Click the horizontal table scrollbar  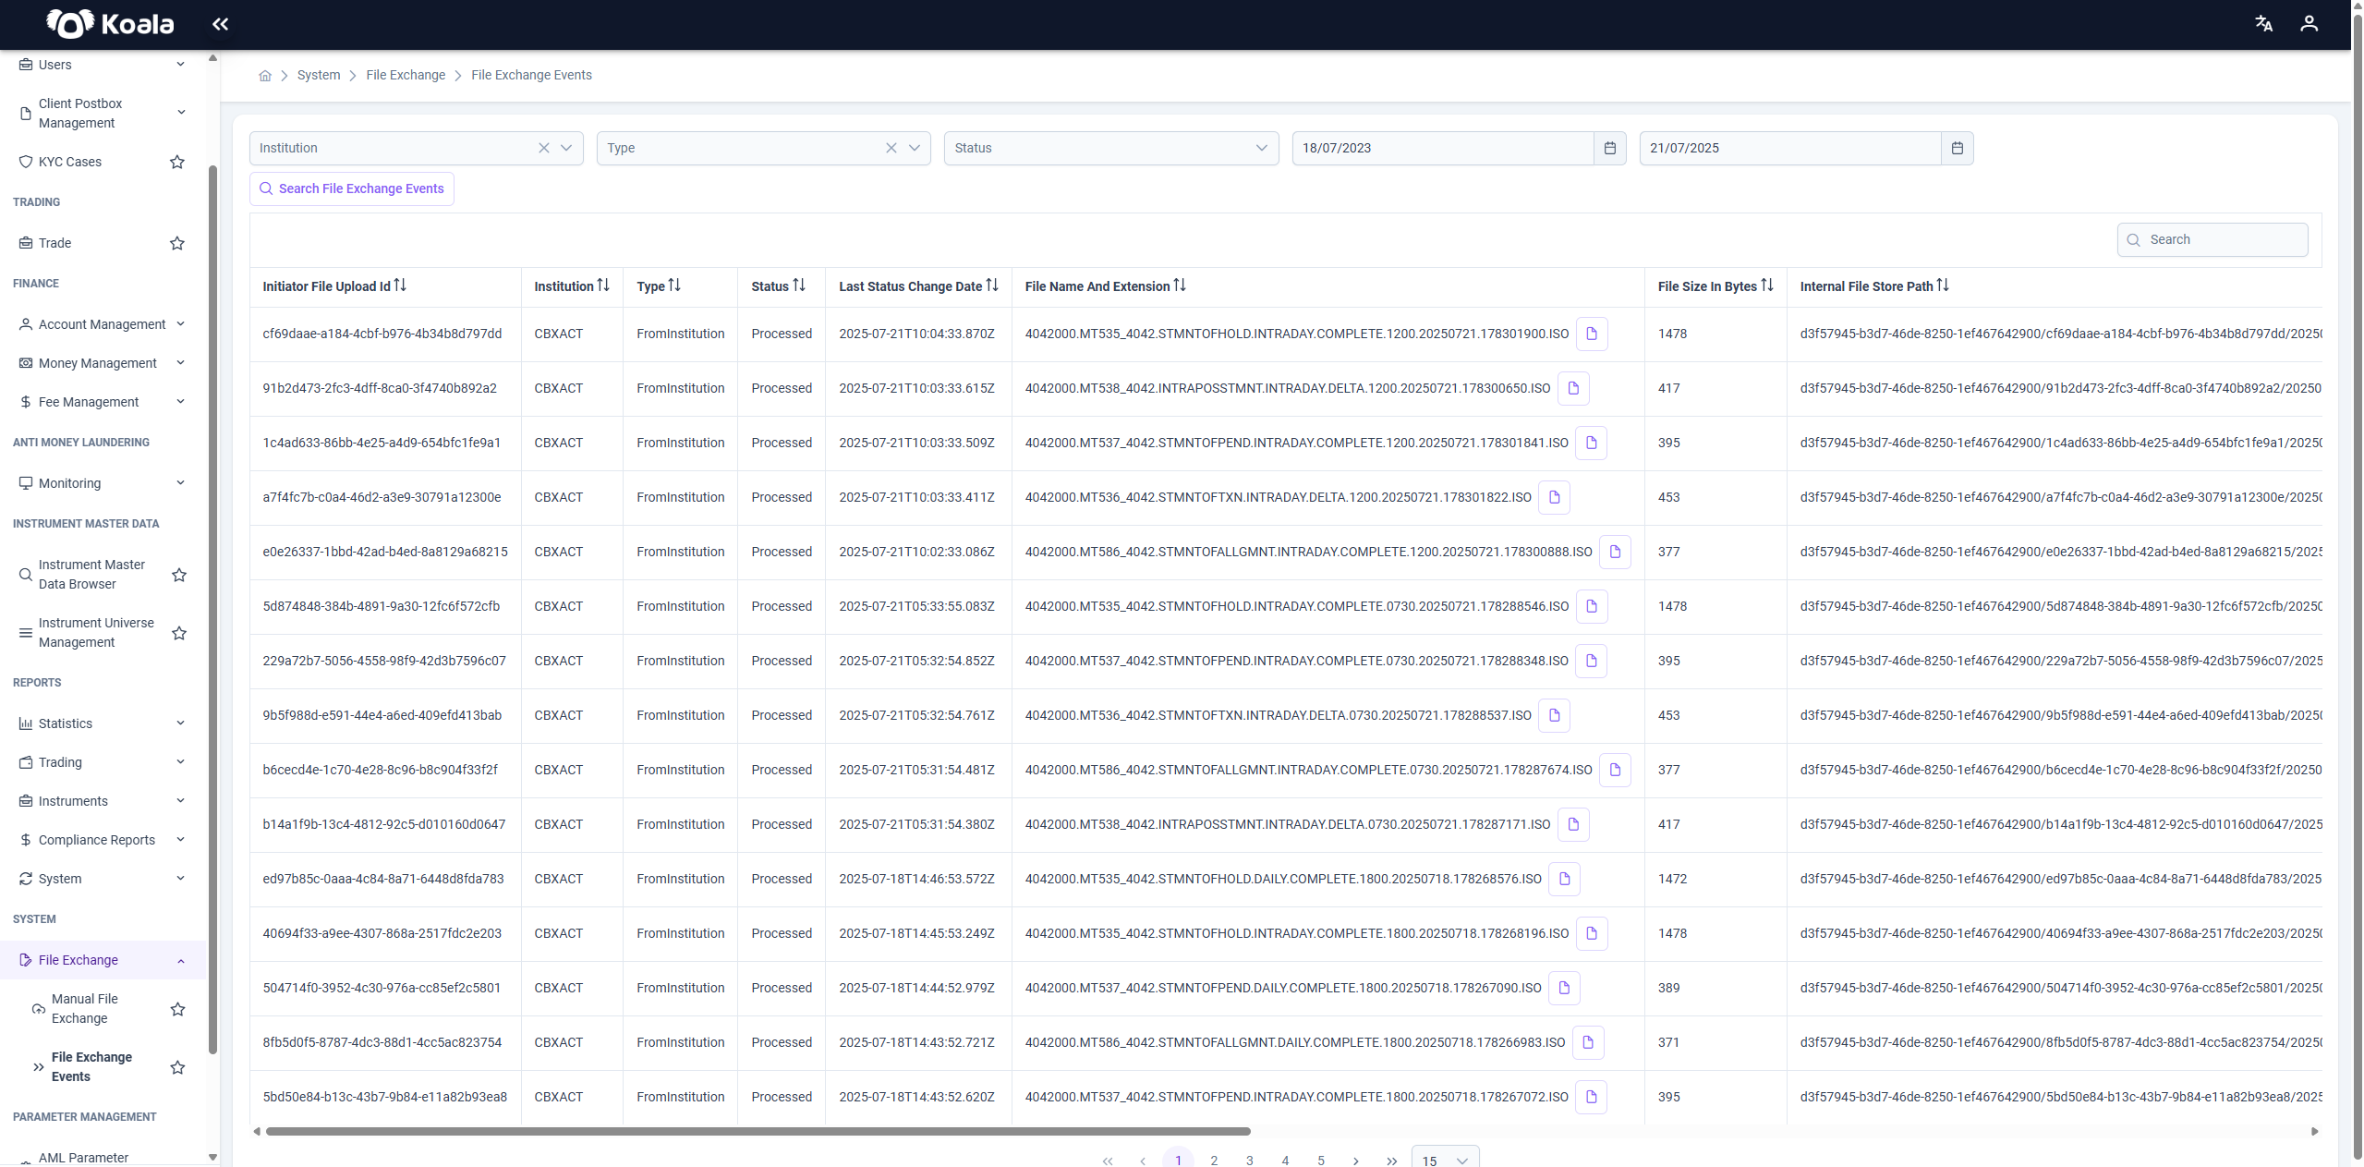pos(758,1131)
